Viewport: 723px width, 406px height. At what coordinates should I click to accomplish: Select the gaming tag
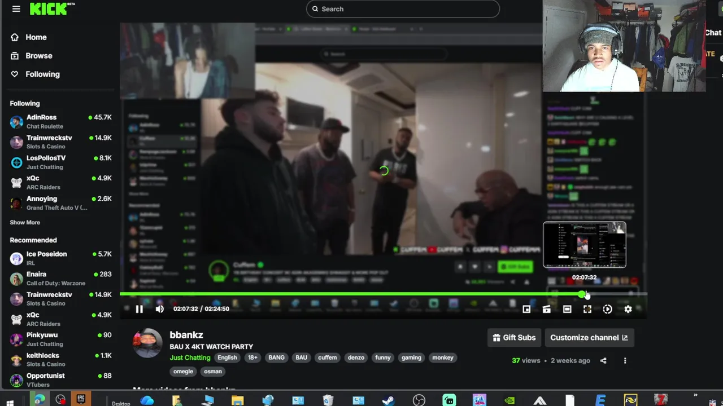411,358
